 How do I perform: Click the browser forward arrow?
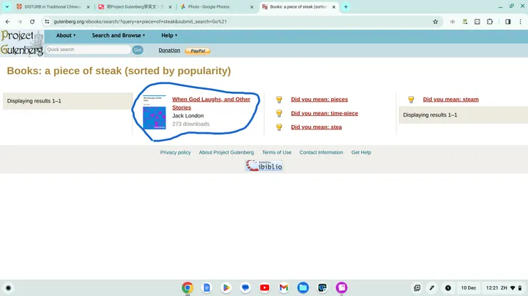(x=20, y=21)
